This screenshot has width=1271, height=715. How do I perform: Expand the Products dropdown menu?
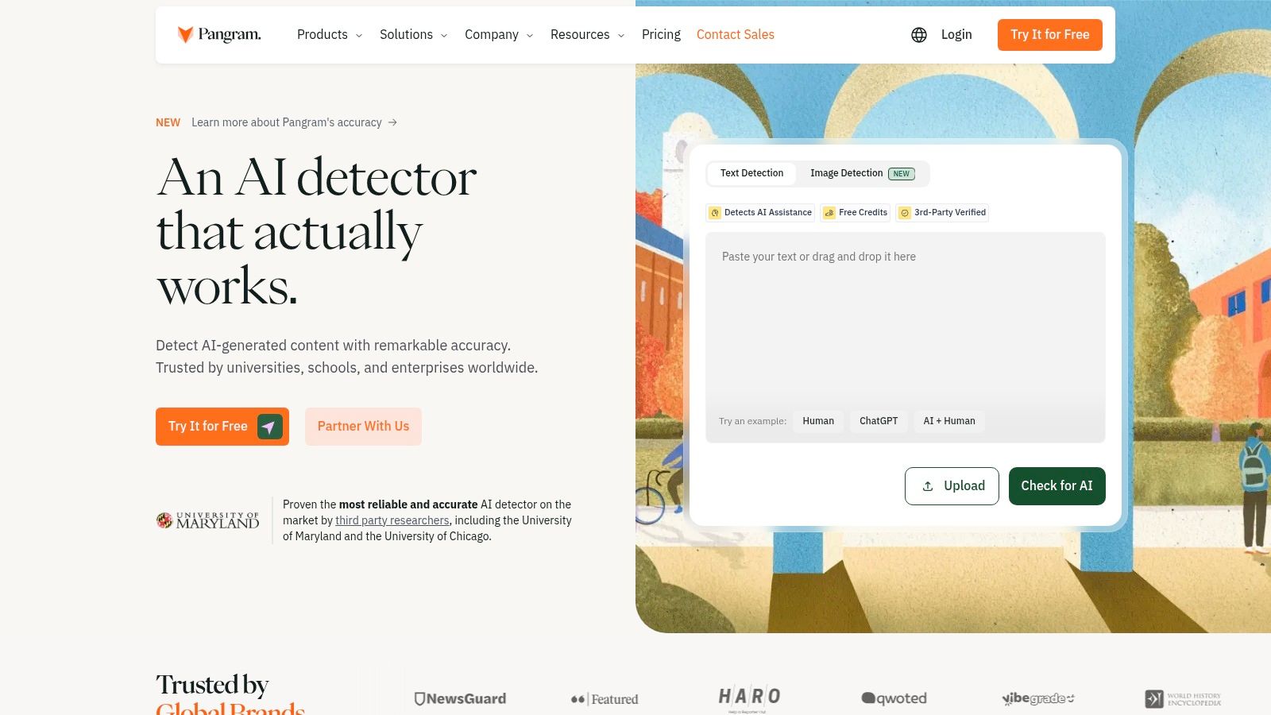point(330,35)
